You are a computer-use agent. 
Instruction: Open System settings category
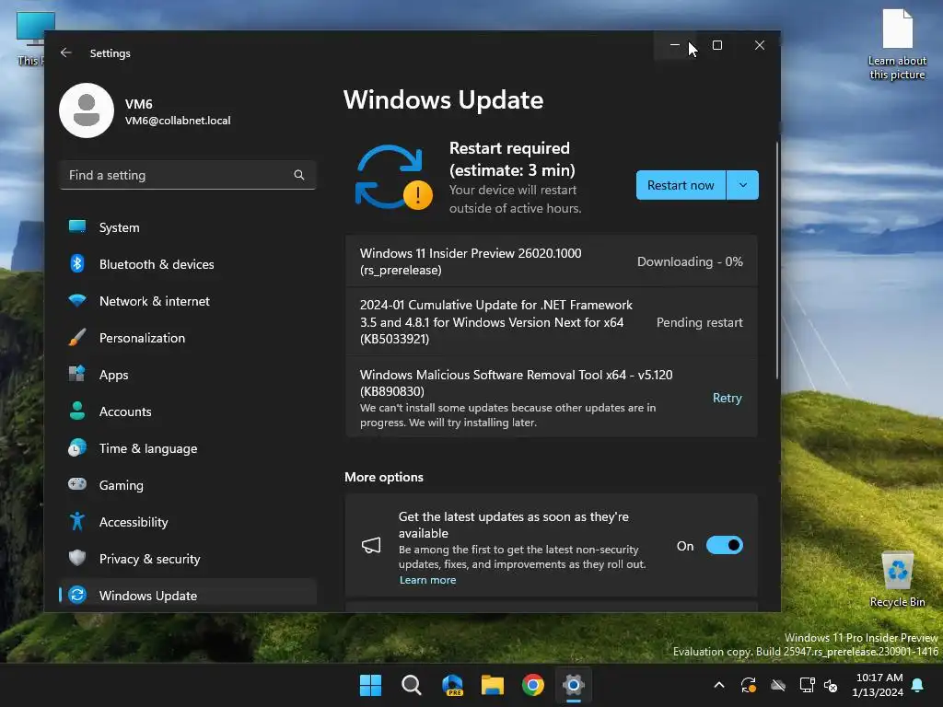click(x=188, y=227)
